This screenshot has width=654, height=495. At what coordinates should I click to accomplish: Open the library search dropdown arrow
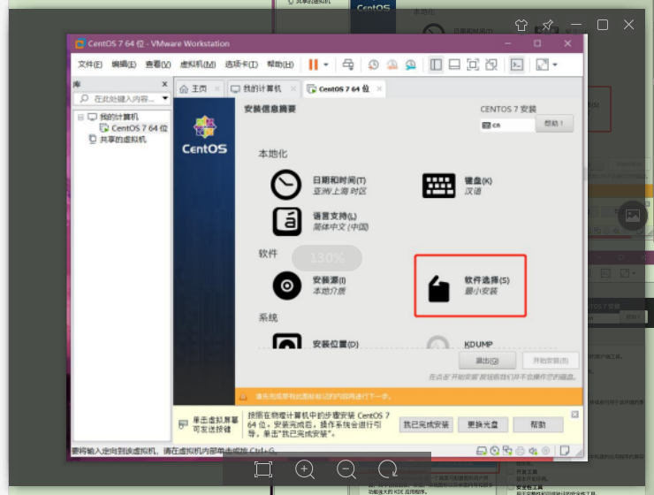(165, 98)
